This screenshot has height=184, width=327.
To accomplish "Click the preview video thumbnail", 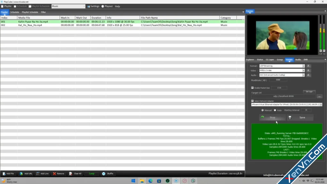I will [x=283, y=35].
